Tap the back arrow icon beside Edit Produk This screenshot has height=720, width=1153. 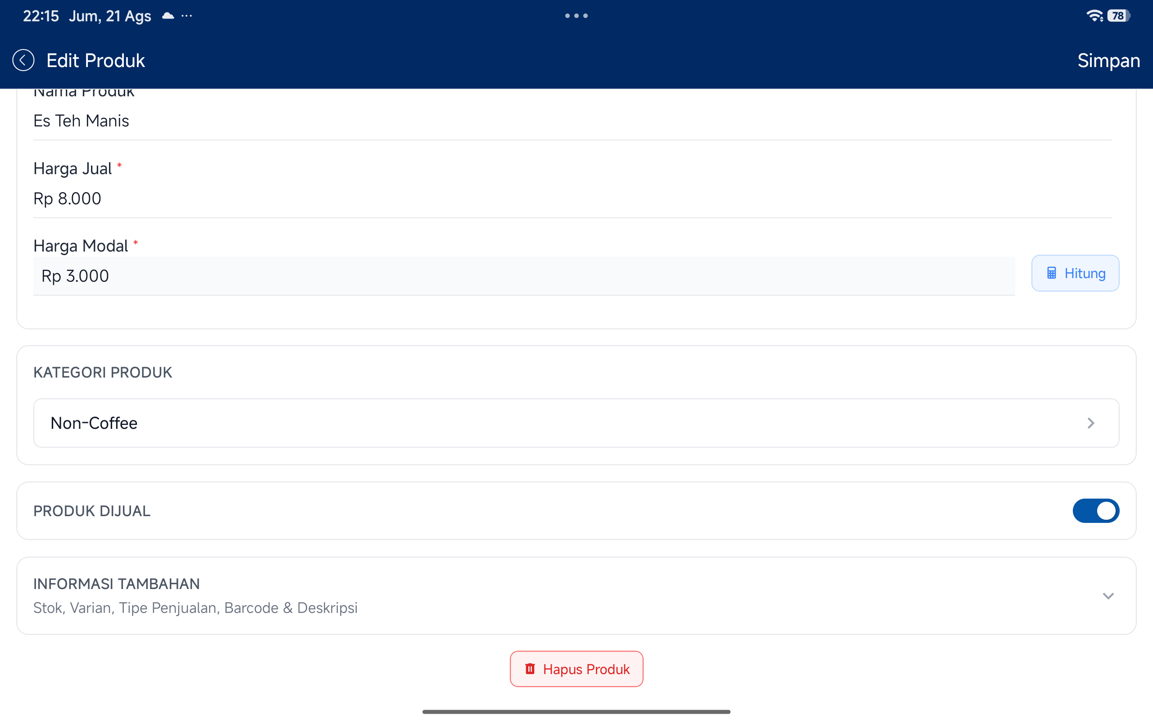(x=23, y=60)
